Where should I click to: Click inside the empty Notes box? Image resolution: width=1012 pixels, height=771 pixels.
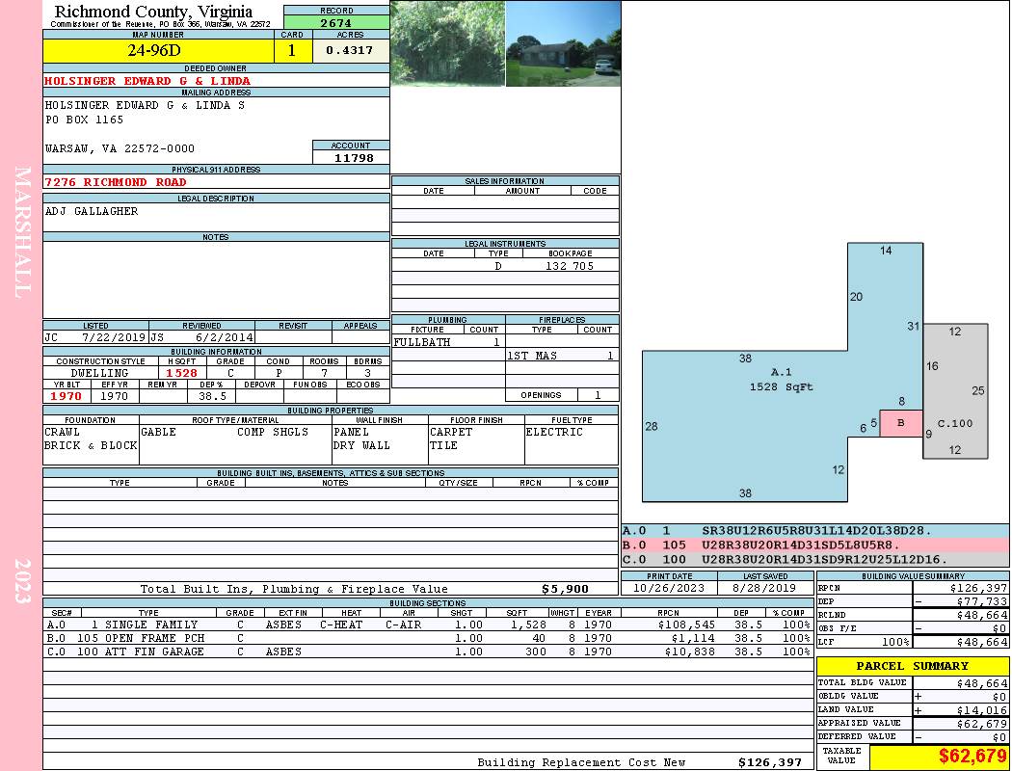[215, 279]
